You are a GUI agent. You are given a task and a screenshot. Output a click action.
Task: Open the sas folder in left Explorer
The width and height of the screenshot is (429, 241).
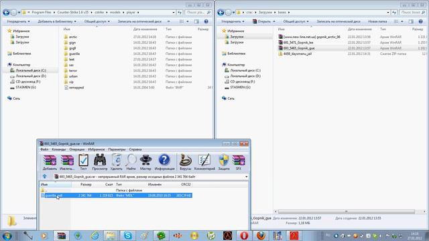coord(71,65)
